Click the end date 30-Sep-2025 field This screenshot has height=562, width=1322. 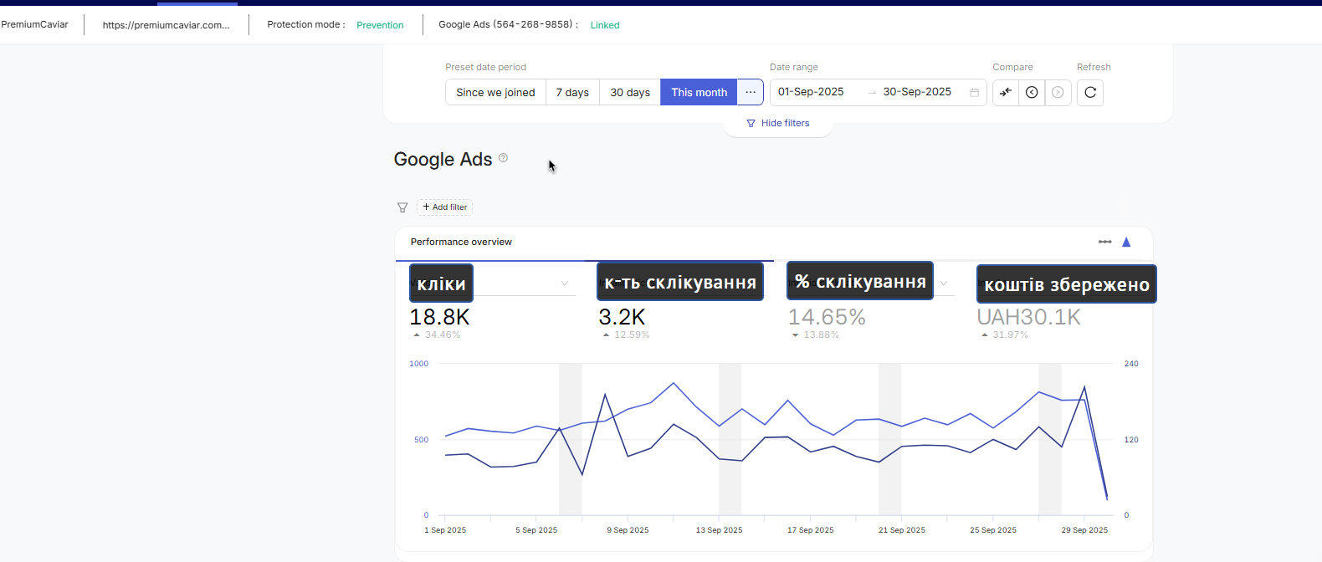pos(917,92)
